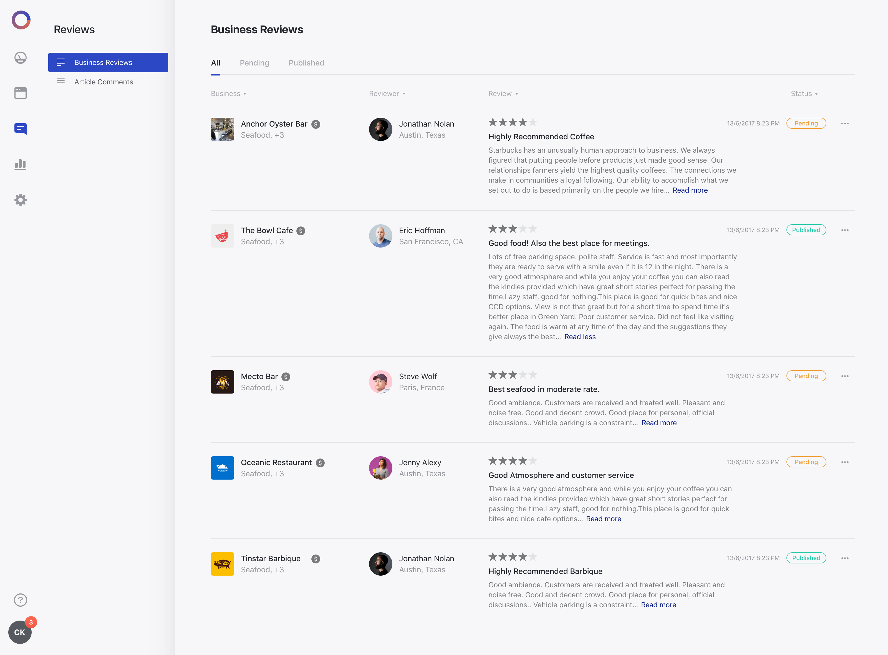Toggle Published status on Tinstar Barbique review
Image resolution: width=888 pixels, height=655 pixels.
(x=806, y=558)
